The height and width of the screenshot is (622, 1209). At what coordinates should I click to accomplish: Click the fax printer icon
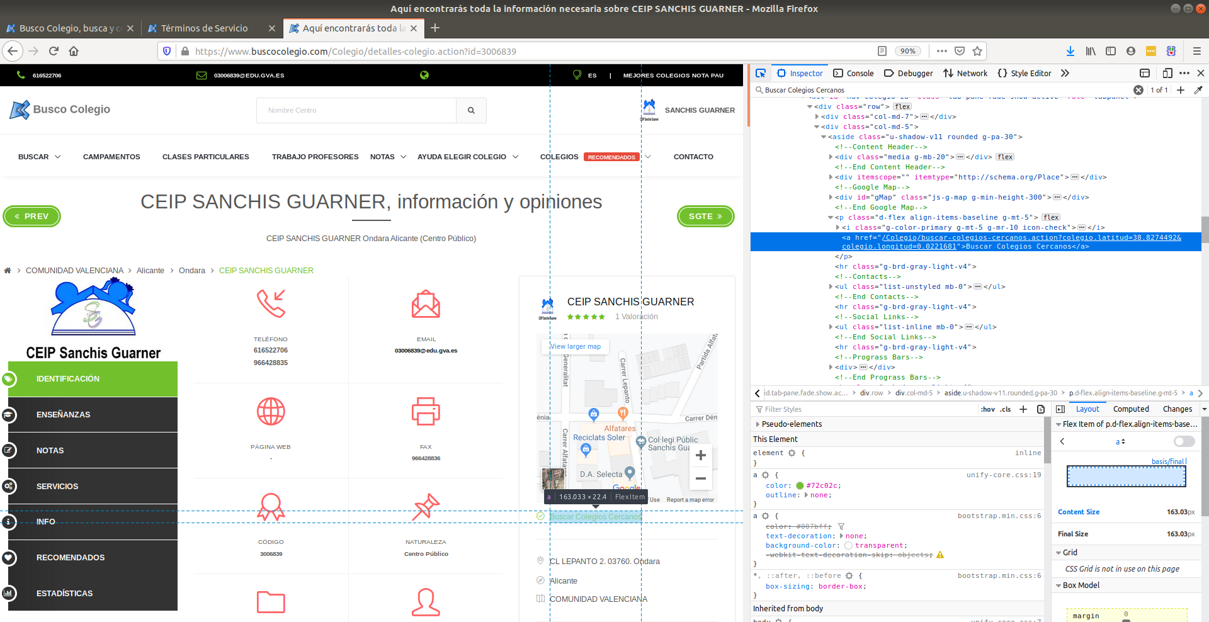pyautogui.click(x=426, y=412)
